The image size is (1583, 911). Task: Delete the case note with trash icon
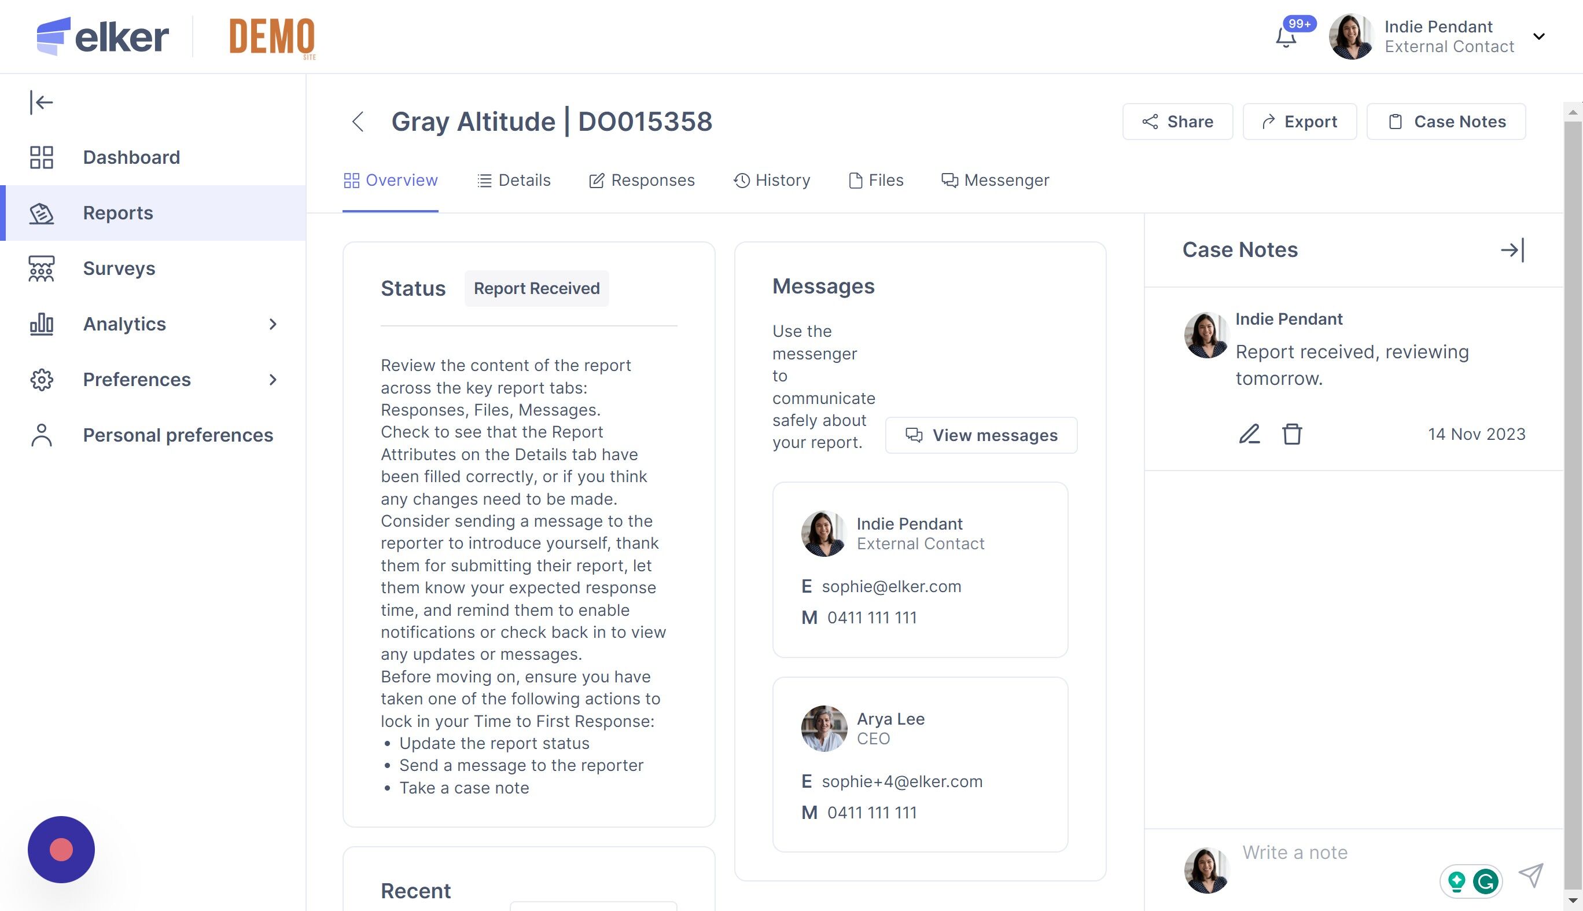pos(1292,434)
